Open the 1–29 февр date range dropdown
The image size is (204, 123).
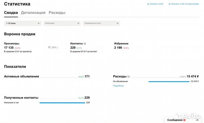pyautogui.click(x=23, y=23)
